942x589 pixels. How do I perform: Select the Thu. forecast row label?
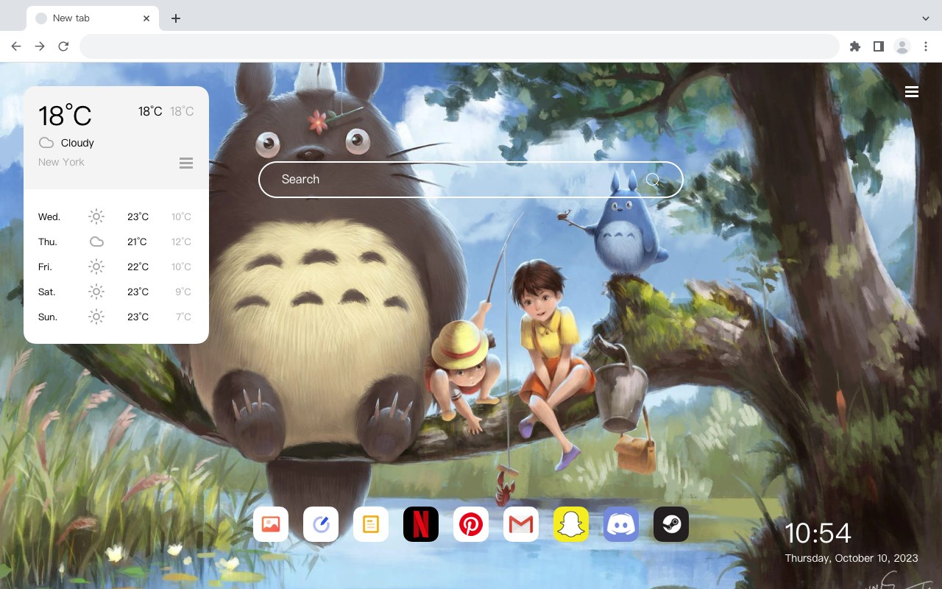[48, 242]
